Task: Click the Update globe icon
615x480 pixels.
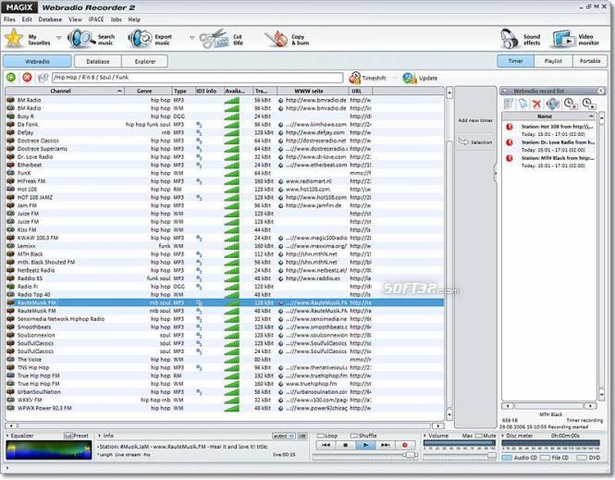Action: (x=409, y=78)
